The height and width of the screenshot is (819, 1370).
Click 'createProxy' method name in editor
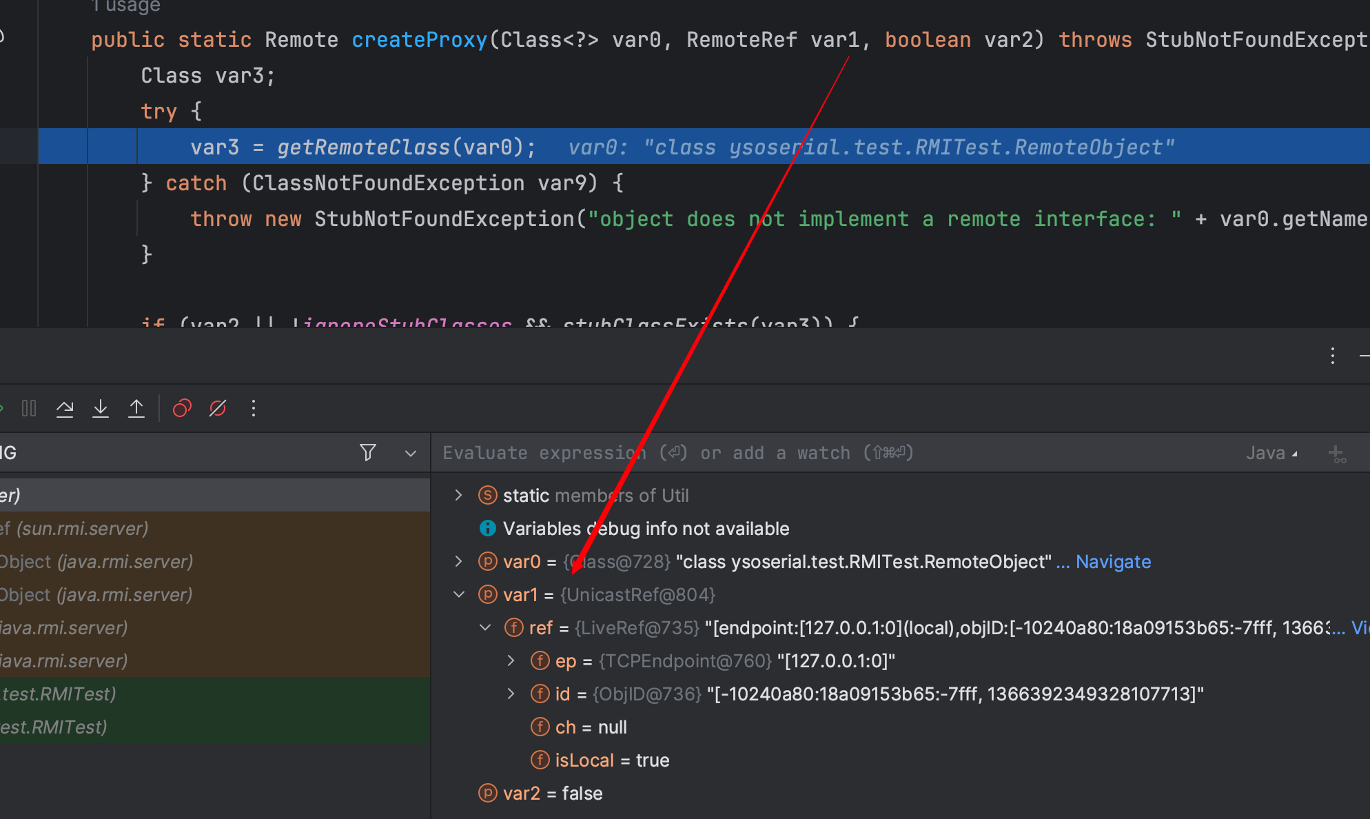tap(420, 39)
